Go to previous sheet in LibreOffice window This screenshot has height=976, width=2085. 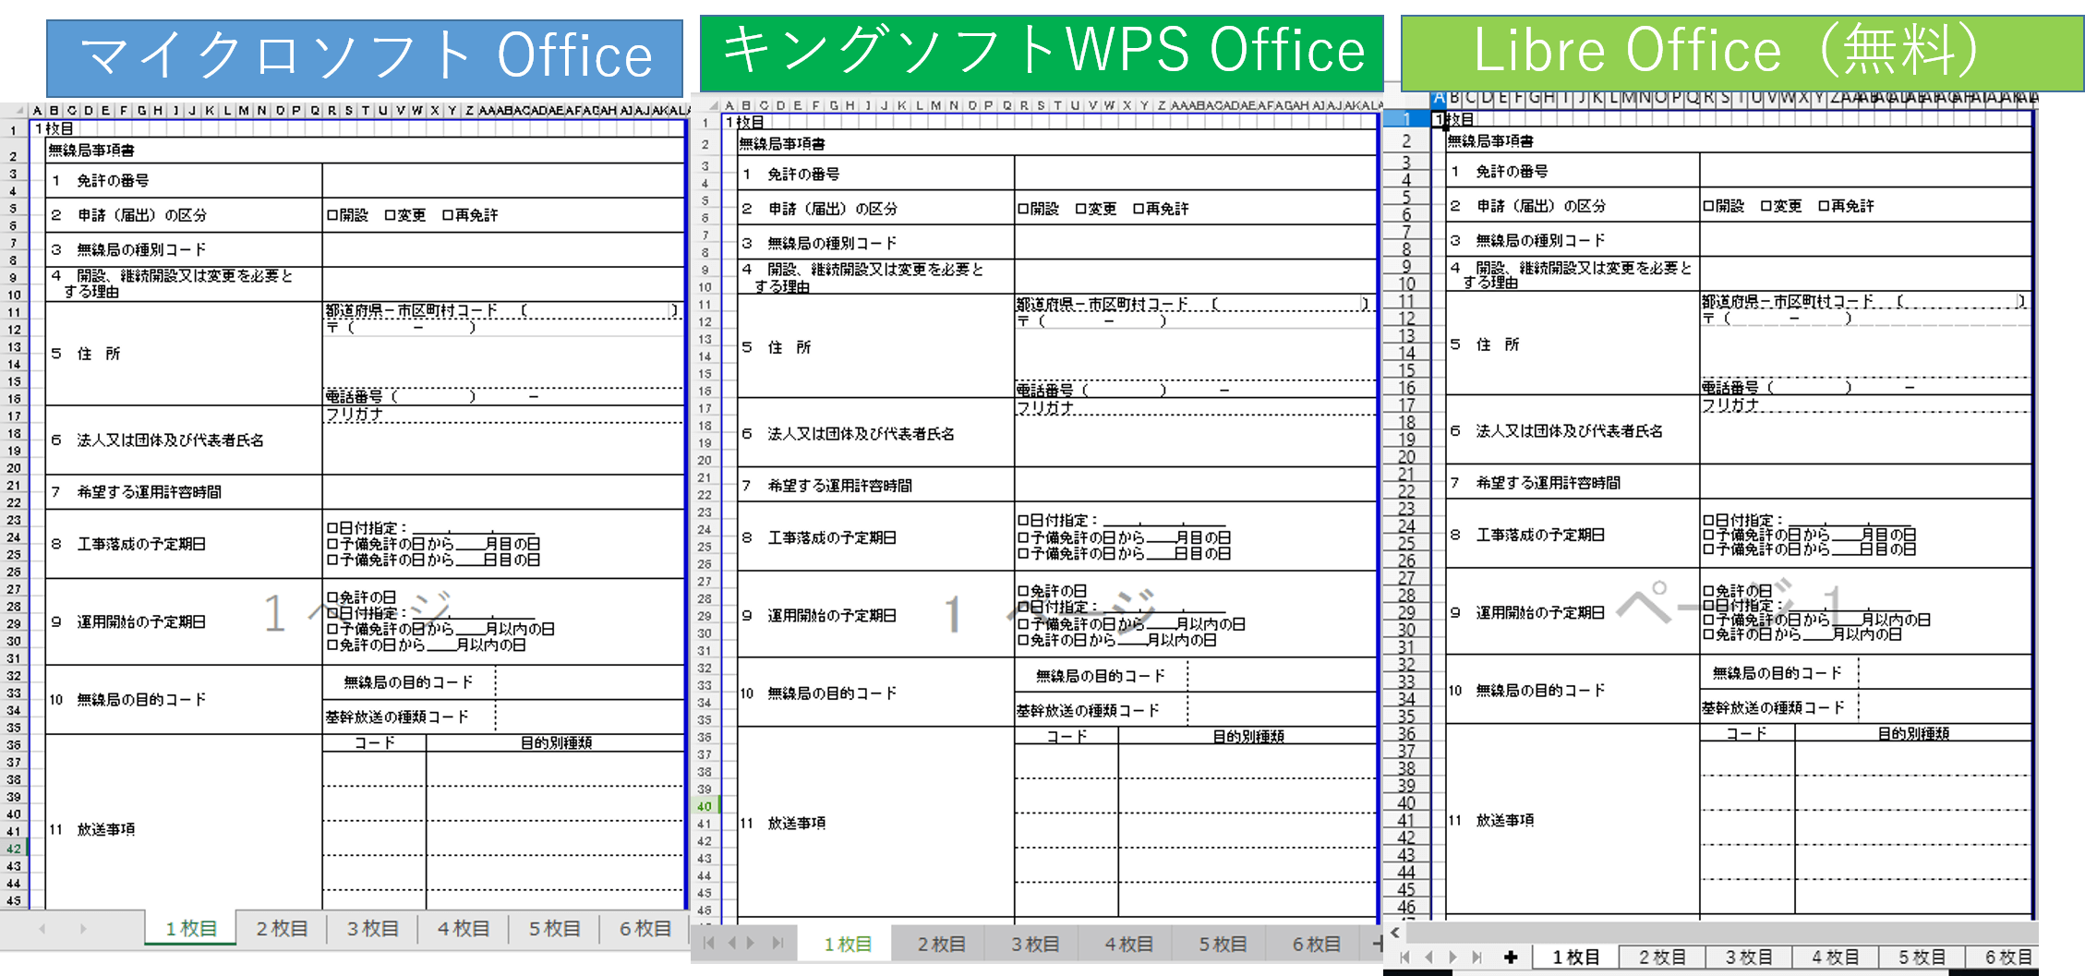[x=1428, y=958]
